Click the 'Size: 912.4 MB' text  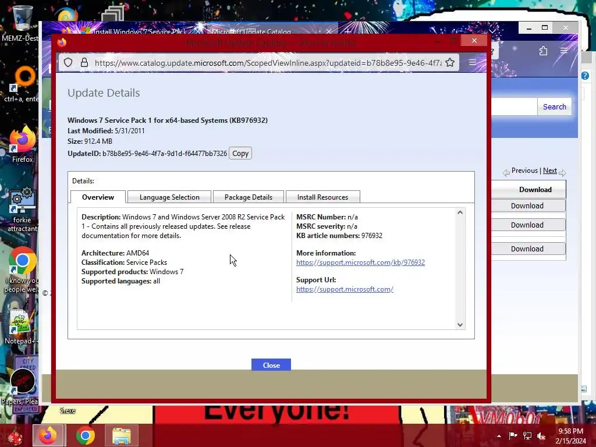(x=90, y=141)
